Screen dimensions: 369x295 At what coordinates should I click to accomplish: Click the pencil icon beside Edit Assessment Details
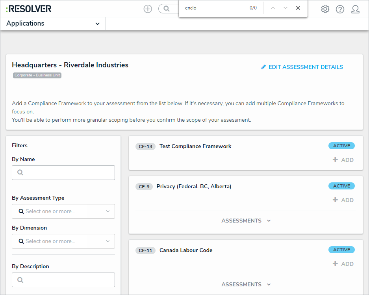[263, 67]
